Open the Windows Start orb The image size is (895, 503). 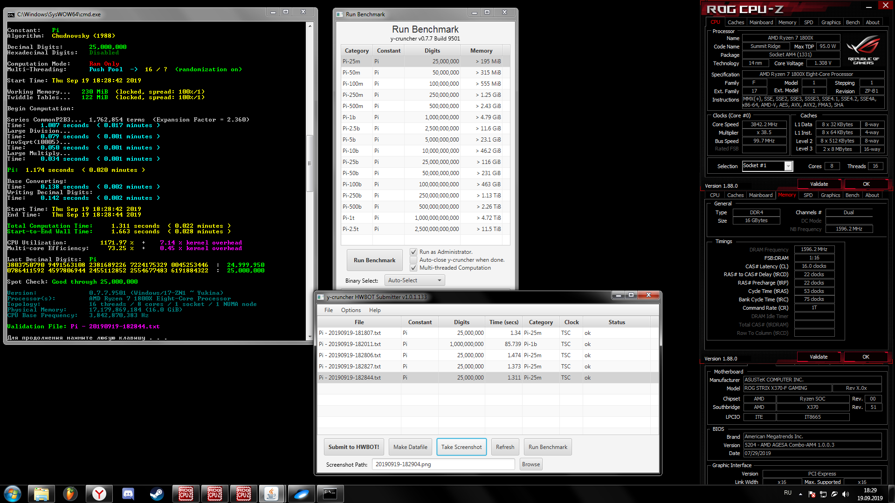(x=13, y=494)
